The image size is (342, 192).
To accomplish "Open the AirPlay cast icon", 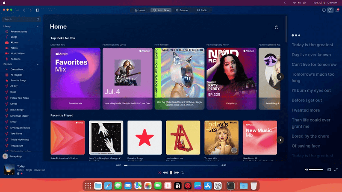I will 324,10.
